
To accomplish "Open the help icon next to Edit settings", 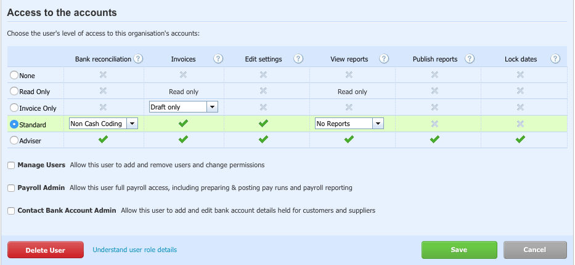I will pyautogui.click(x=298, y=59).
